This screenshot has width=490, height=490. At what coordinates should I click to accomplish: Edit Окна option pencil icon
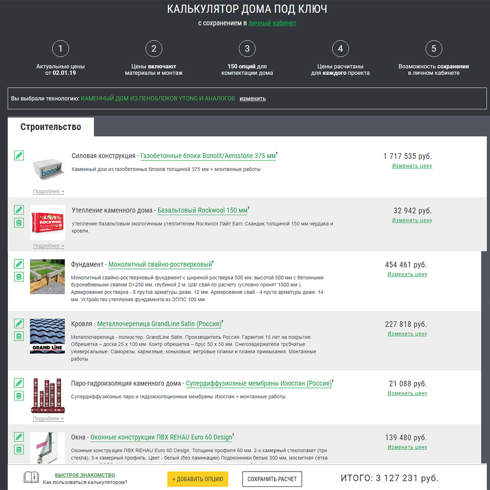[19, 437]
